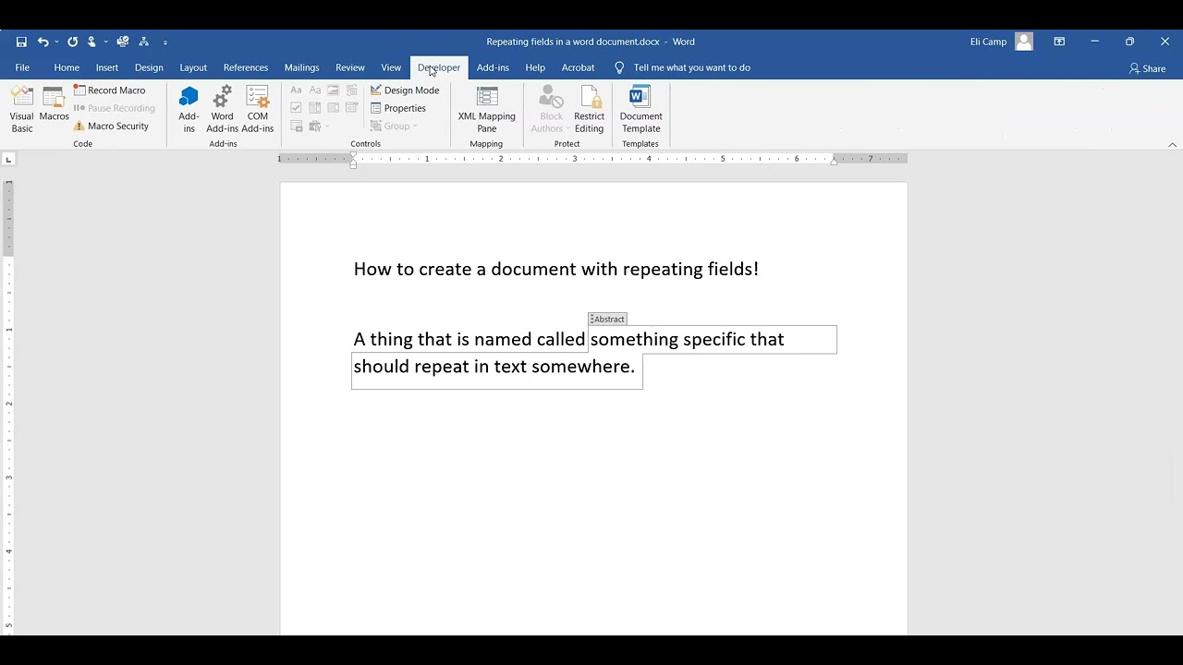
Task: Open Document Template dialog
Action: tap(641, 109)
